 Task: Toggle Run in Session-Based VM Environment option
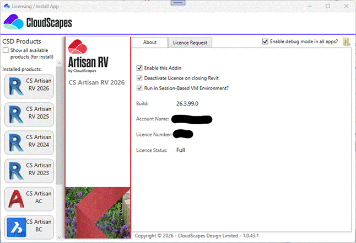click(x=139, y=88)
